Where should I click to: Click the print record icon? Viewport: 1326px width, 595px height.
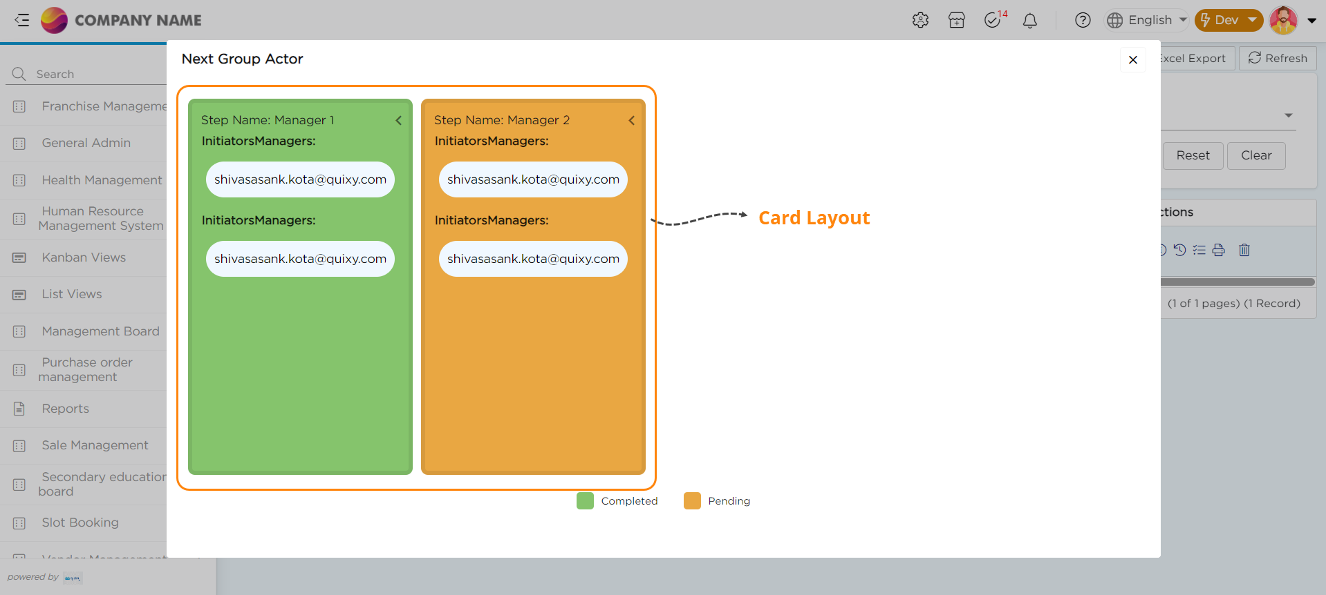[1219, 250]
